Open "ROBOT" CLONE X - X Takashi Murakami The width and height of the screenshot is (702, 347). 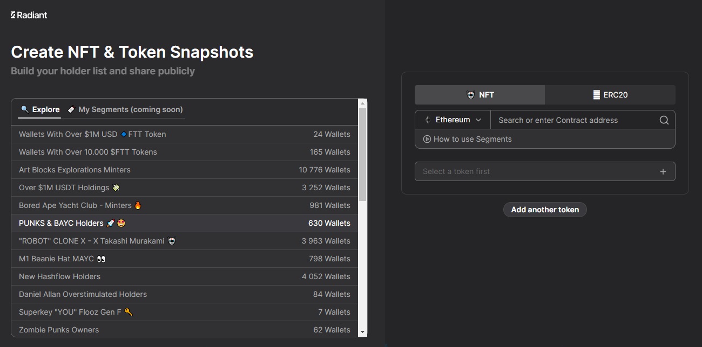(185, 241)
